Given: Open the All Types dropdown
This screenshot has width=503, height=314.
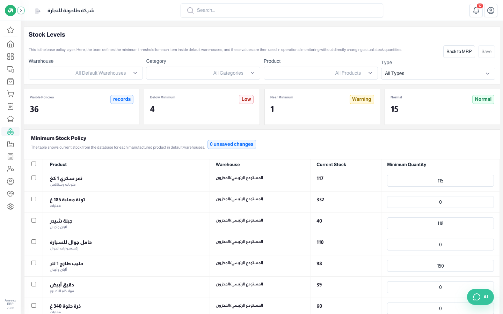Looking at the screenshot, I should click(x=438, y=73).
